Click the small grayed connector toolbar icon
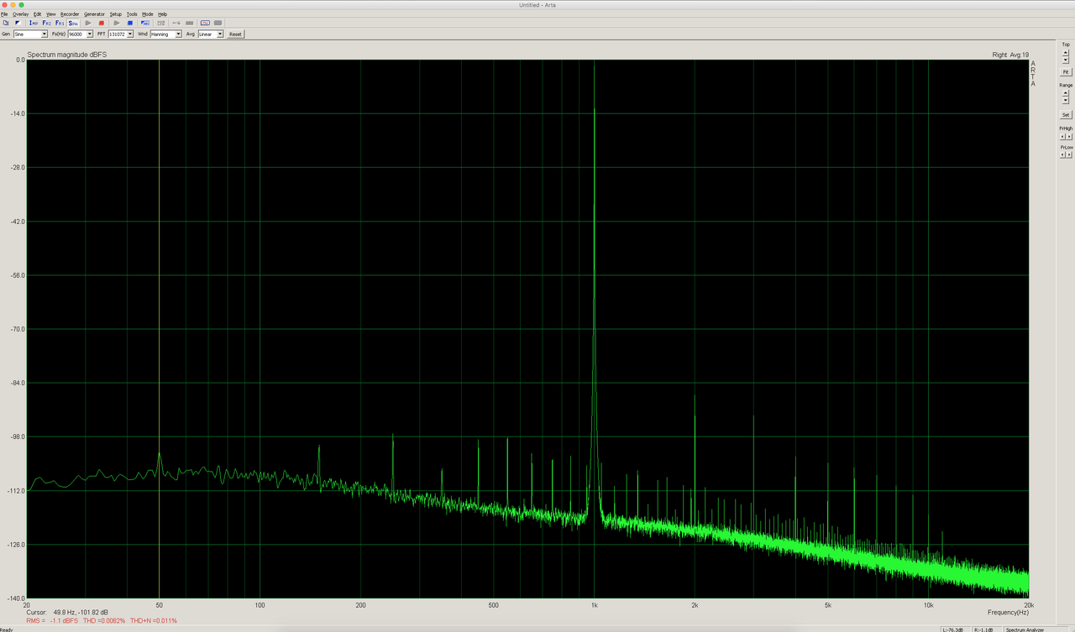 (x=176, y=23)
